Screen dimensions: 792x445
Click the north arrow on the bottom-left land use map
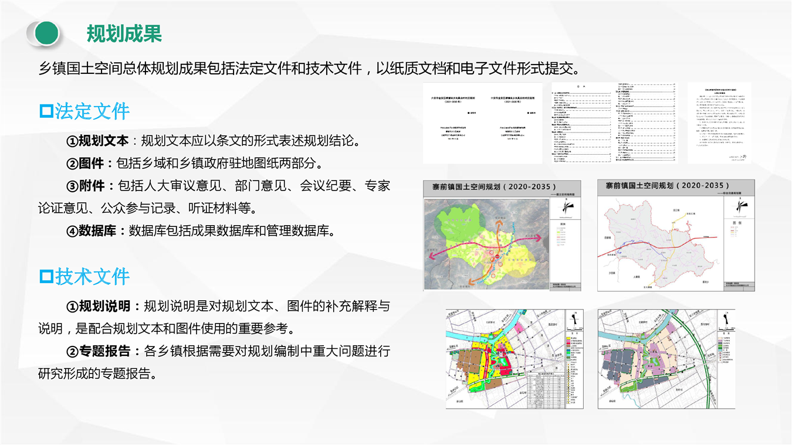tap(577, 320)
